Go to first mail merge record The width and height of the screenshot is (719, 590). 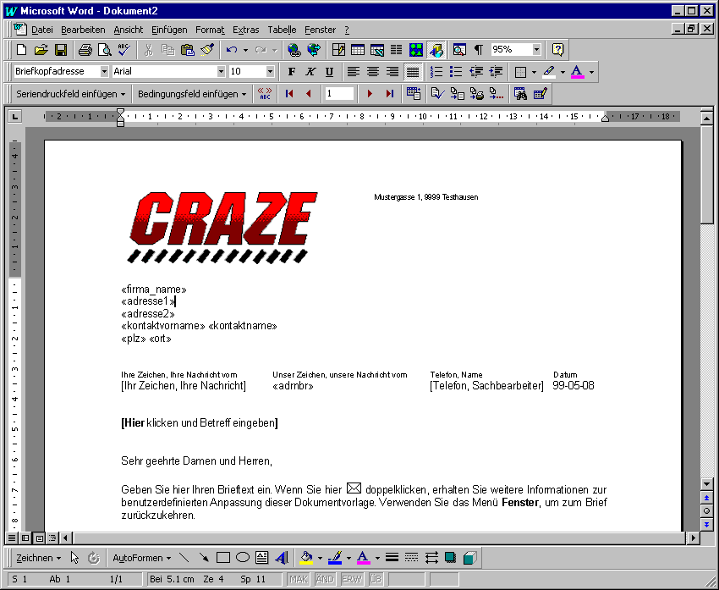click(289, 94)
